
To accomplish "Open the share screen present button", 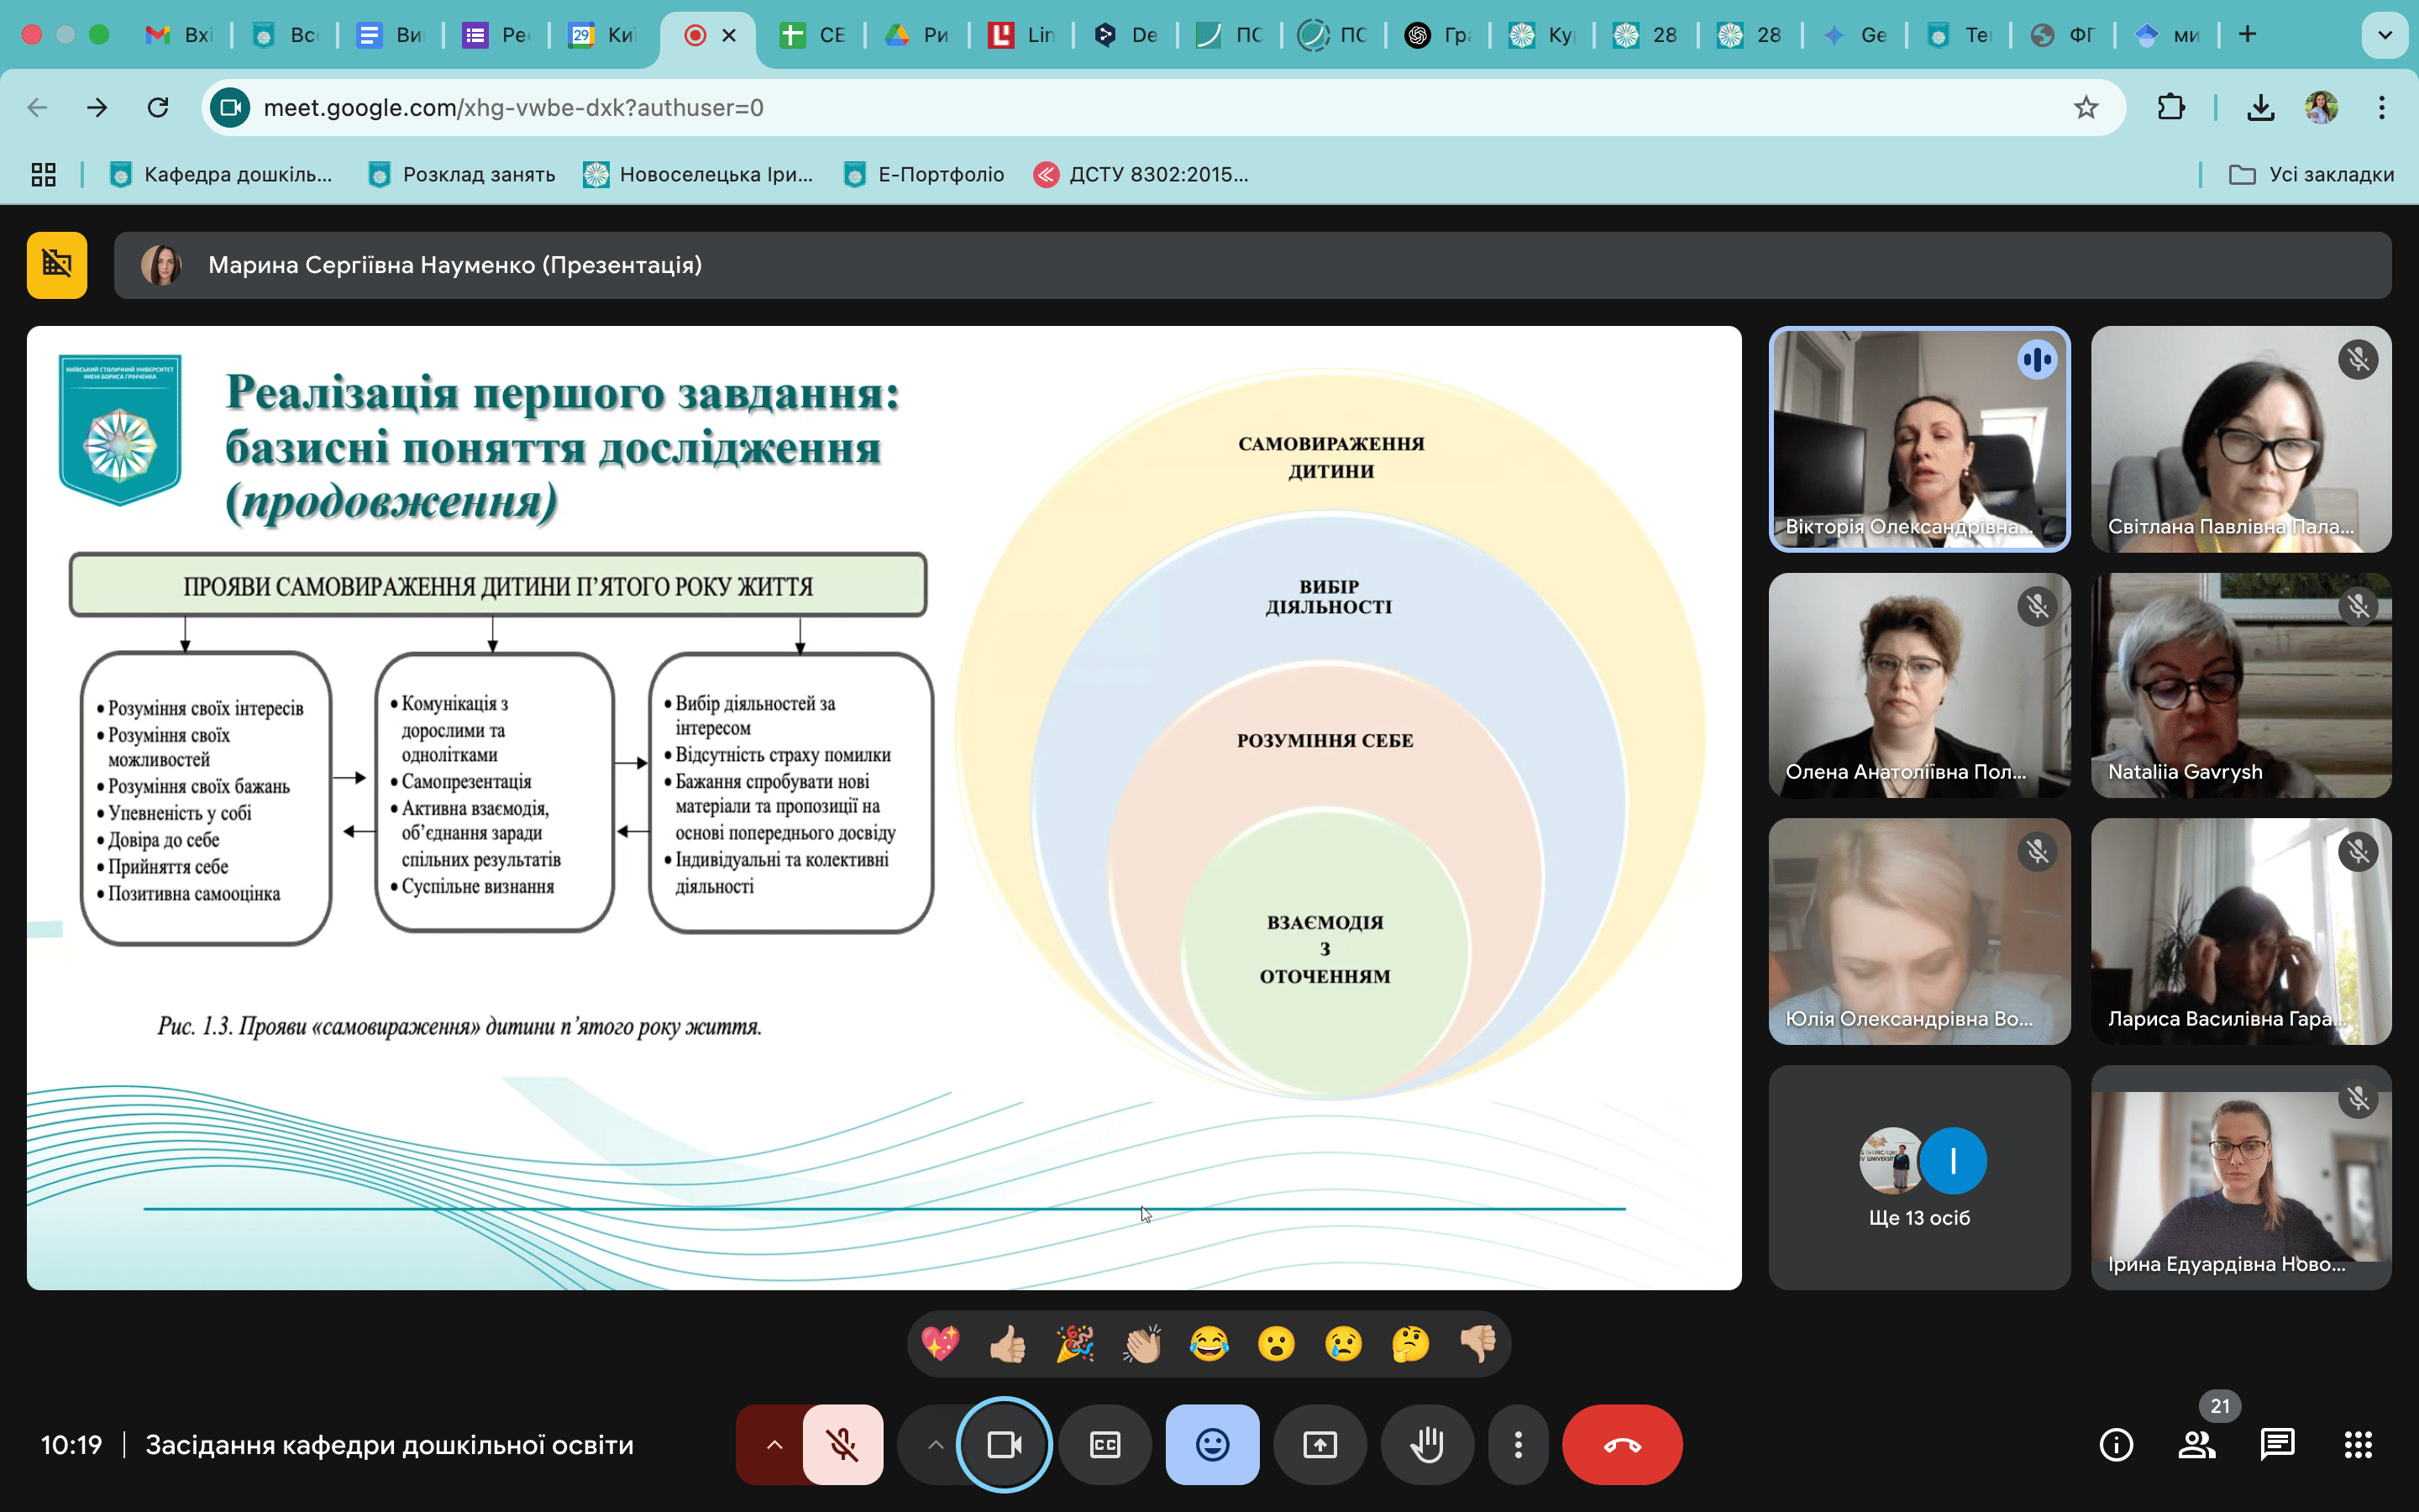I will (1320, 1444).
